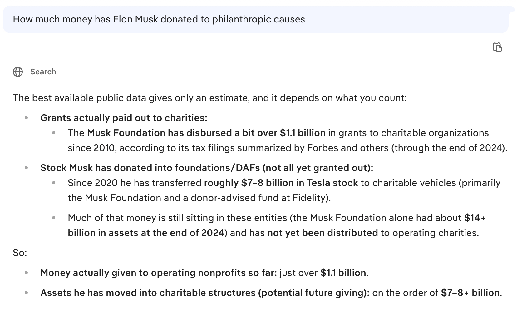Click 'through the end of 2024' parenthetical

point(449,148)
